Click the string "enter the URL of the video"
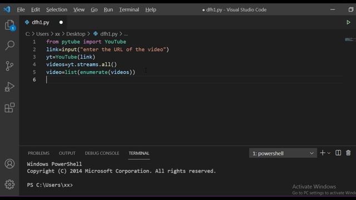This screenshot has height=200, width=356. [x=123, y=49]
